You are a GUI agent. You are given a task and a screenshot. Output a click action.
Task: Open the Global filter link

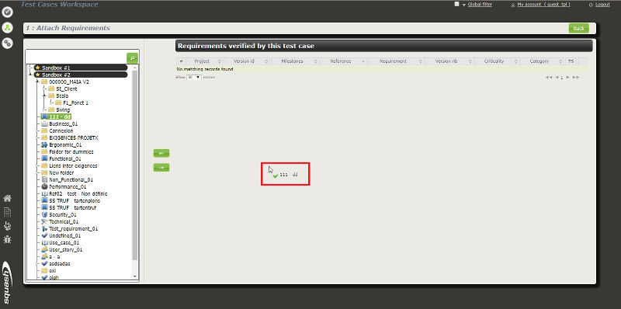point(480,5)
